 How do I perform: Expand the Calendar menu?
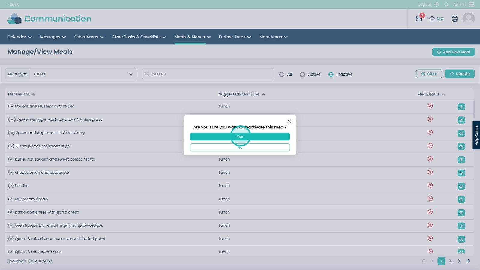(x=19, y=37)
